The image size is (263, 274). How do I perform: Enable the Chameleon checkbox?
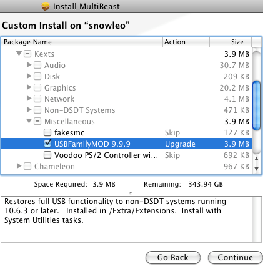click(27, 166)
